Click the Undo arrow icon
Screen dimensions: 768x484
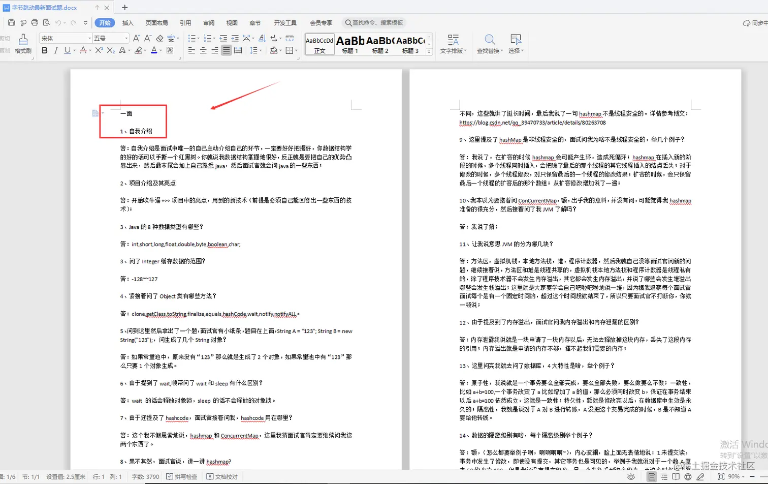click(58, 23)
